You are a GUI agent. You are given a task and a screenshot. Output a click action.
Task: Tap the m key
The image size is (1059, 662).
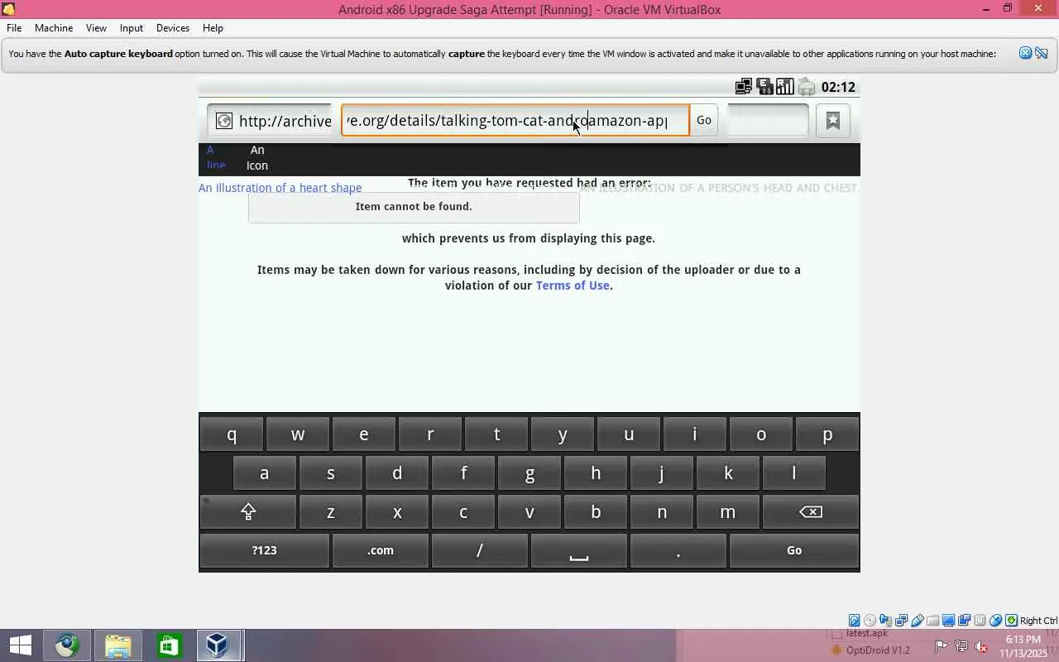coord(728,512)
